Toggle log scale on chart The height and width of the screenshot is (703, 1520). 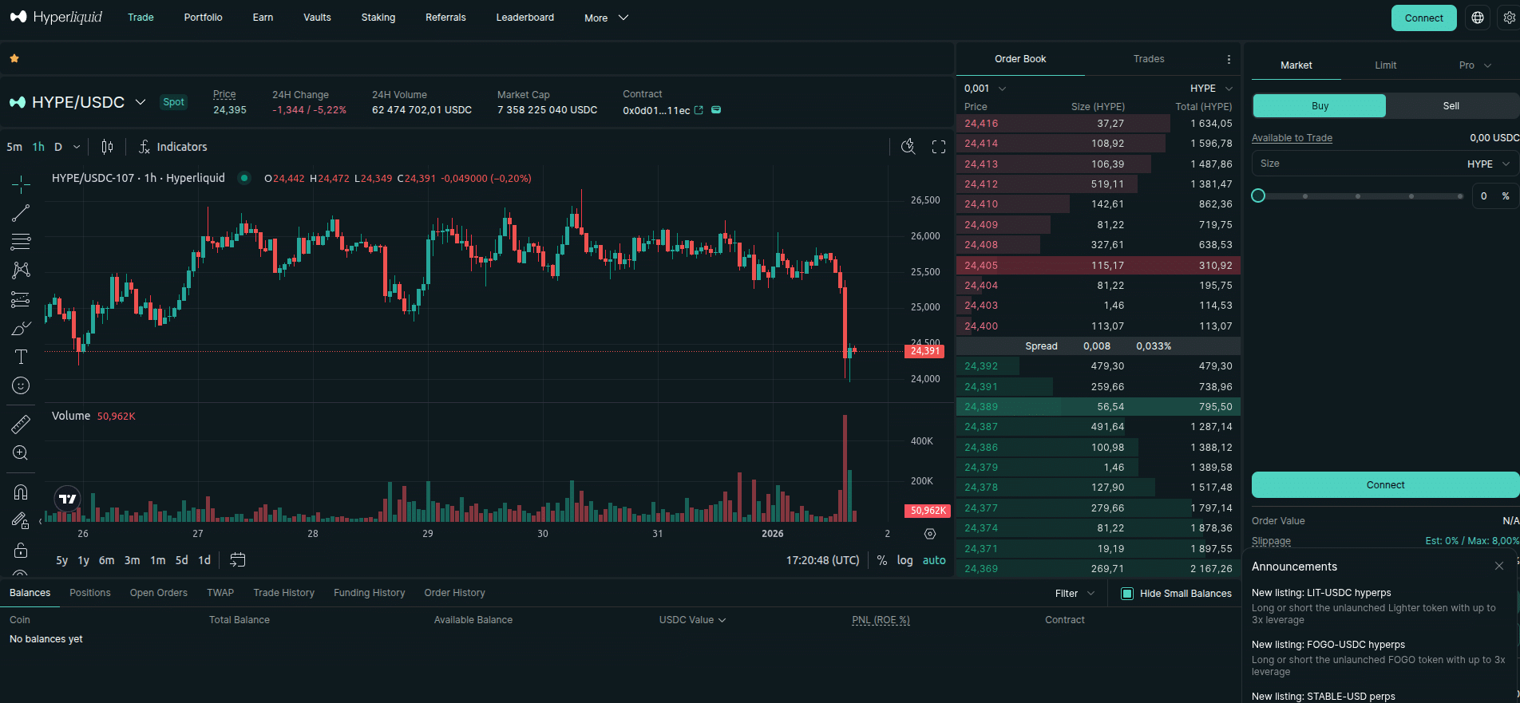(x=904, y=560)
